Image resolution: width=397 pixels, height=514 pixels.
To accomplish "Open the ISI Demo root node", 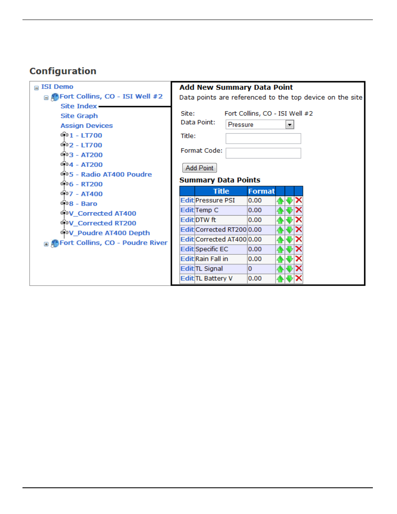I will [x=57, y=87].
